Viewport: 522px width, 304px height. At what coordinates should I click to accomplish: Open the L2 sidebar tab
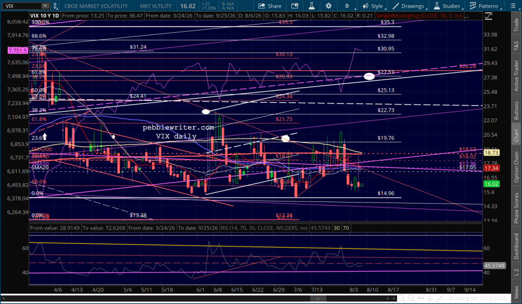click(516, 272)
